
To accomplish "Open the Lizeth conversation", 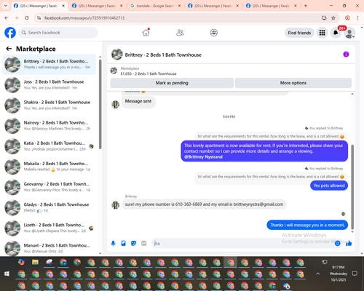I will point(49,228).
